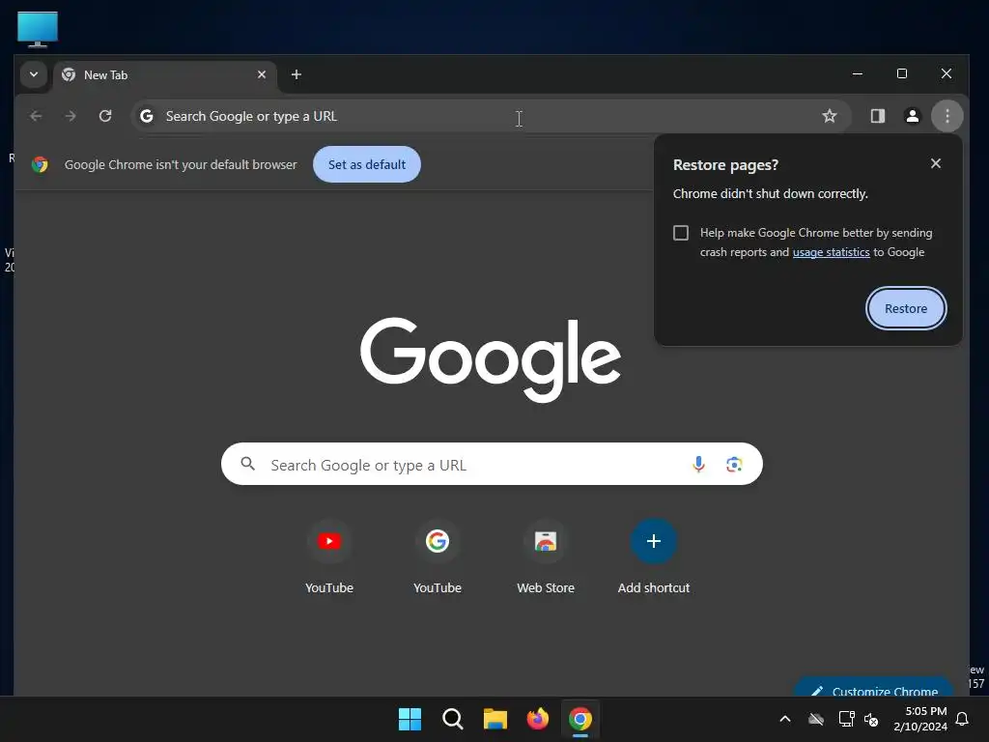Minimize the Chrome window

pos(858,73)
